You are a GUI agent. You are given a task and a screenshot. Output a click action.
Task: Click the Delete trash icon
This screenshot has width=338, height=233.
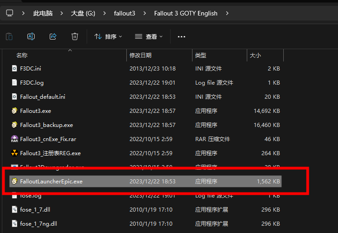coord(75,36)
